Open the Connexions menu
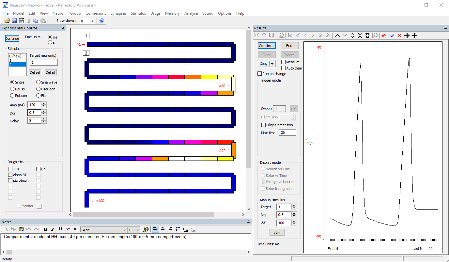Screen dimensions: 449x262 [x=96, y=13]
